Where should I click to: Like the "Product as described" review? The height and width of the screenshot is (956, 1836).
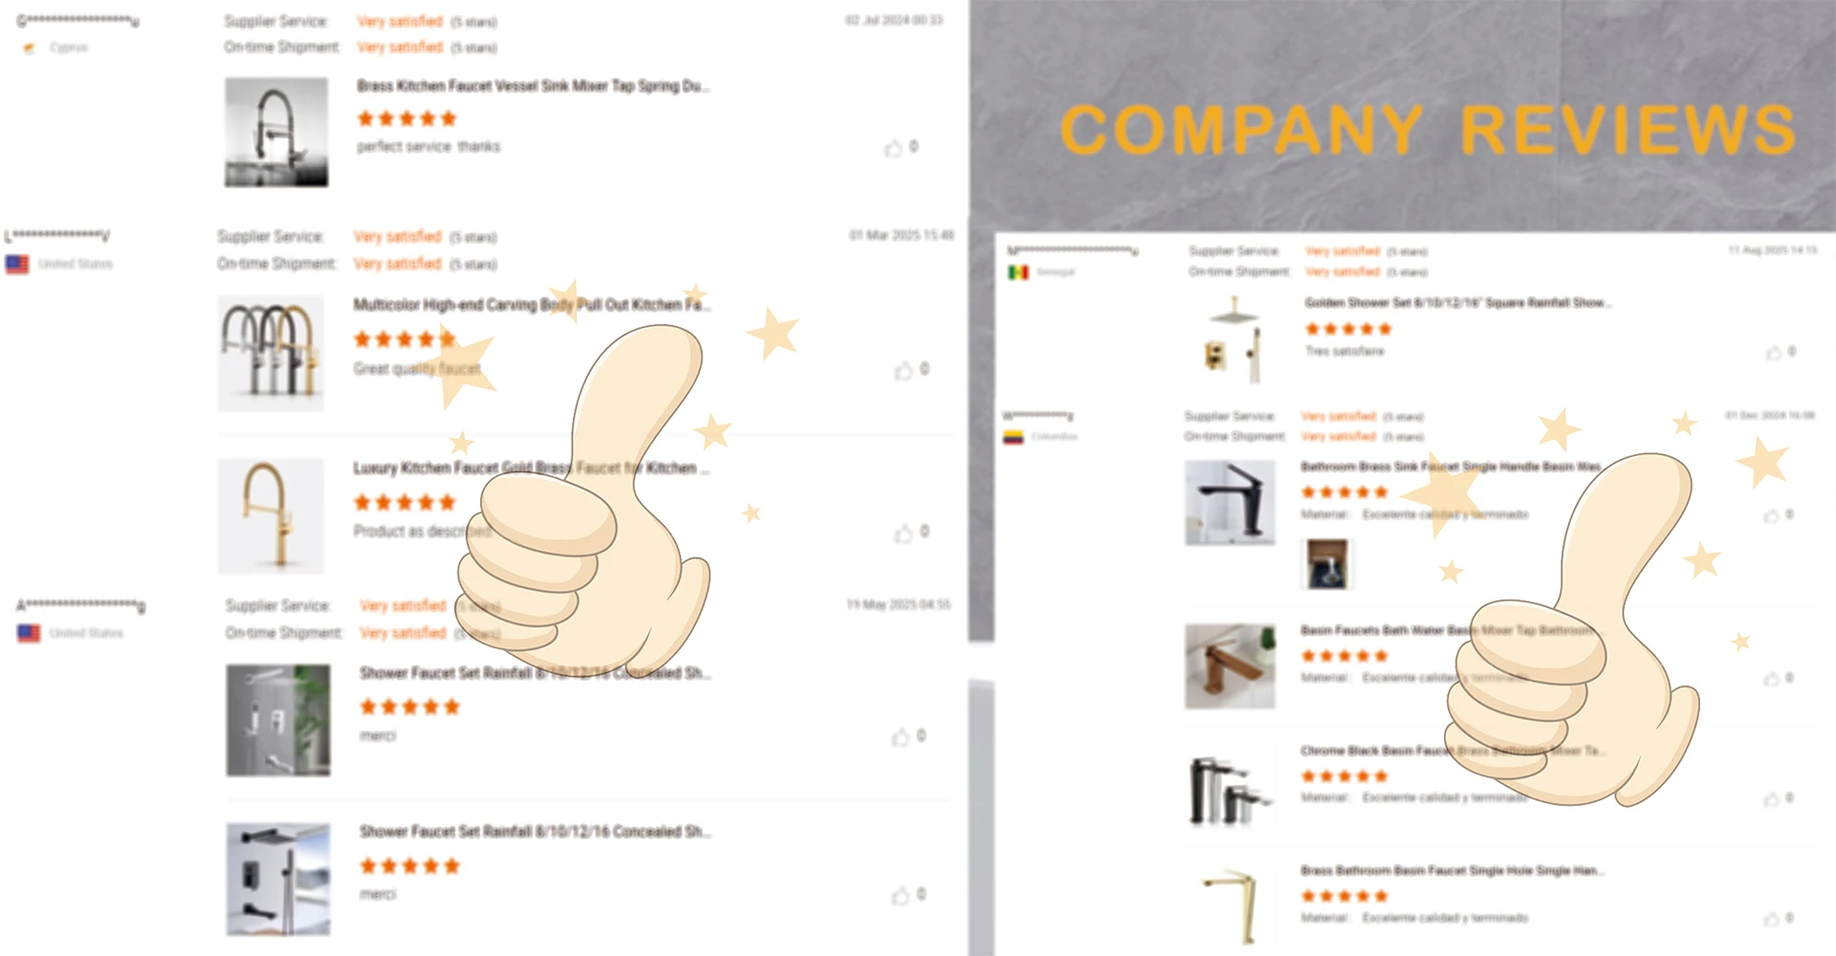tap(904, 532)
